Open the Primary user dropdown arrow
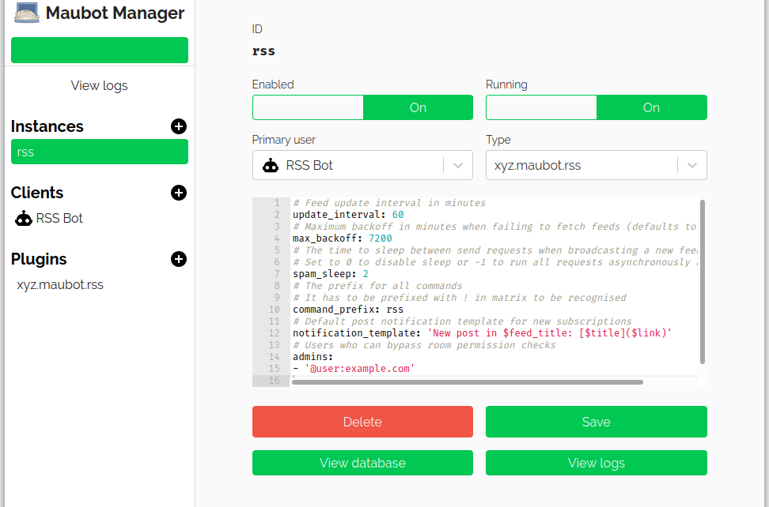Viewport: 769px width, 507px height. (458, 165)
